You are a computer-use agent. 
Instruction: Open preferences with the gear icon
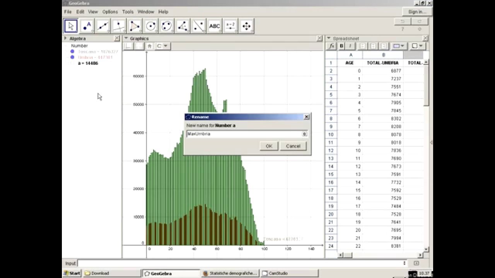pyautogui.click(x=420, y=29)
